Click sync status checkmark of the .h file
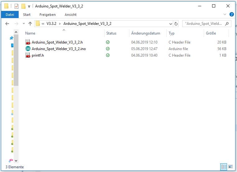The width and height of the screenshot is (237, 172). click(x=108, y=42)
